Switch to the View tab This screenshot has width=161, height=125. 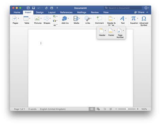click(x=106, y=12)
